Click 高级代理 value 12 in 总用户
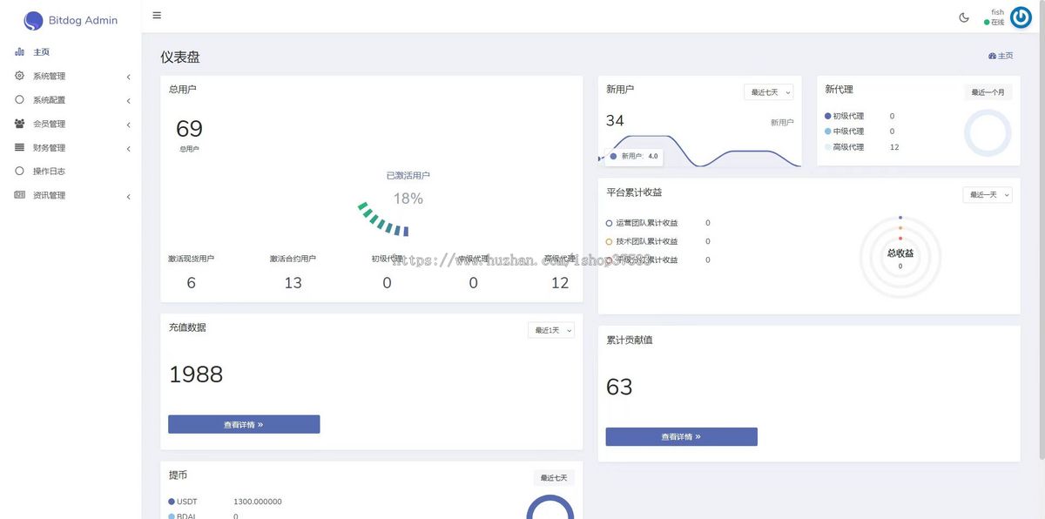Screen dimensions: 1045x519 560,283
